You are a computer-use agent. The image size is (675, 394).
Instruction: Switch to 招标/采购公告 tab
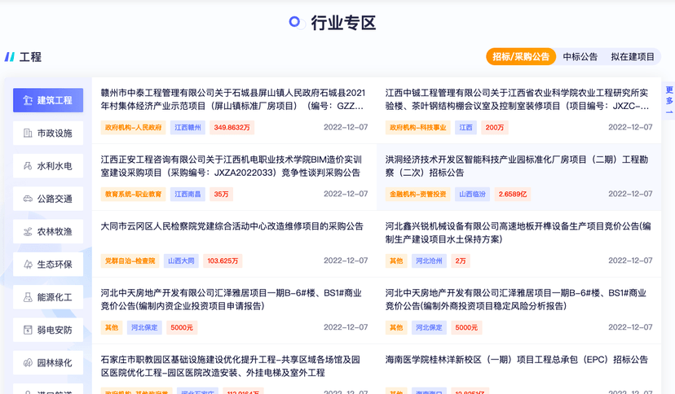pos(521,57)
